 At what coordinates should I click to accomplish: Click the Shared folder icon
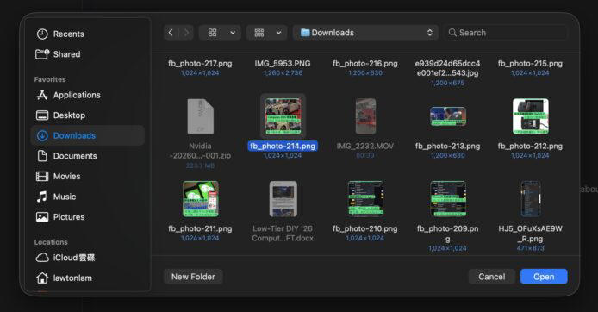[x=42, y=54]
